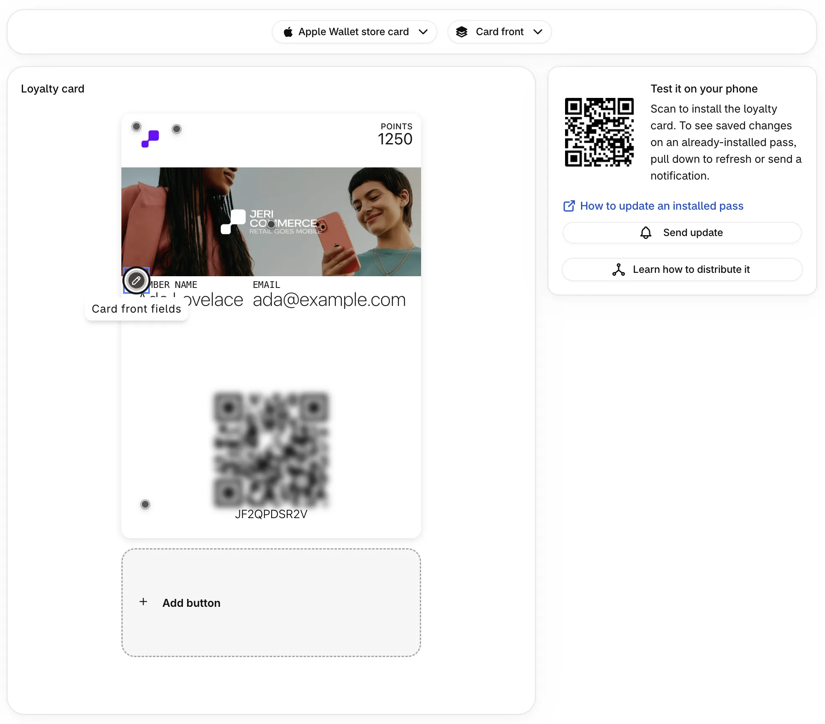Click the purple logo on the card
Image resolution: width=825 pixels, height=724 pixels.
tap(150, 139)
